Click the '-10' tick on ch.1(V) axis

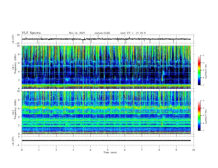click(17, 43)
